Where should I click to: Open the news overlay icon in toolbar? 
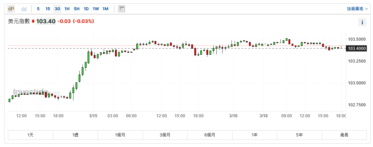point(121,9)
